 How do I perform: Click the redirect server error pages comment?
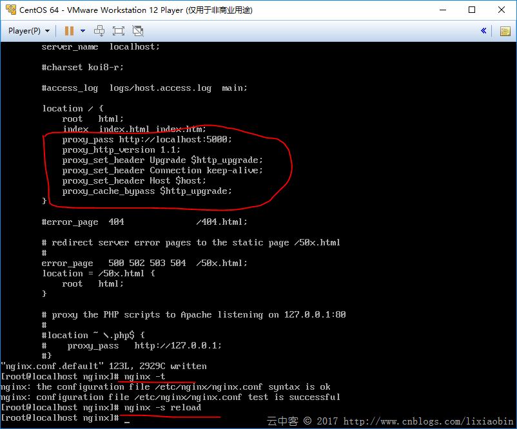pyautogui.click(x=191, y=242)
